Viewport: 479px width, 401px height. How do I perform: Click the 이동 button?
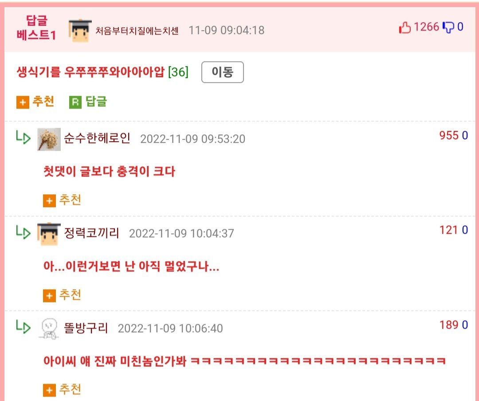click(x=222, y=72)
